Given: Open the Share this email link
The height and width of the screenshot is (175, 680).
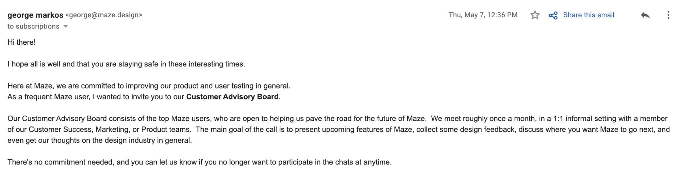Looking at the screenshot, I should [x=588, y=15].
